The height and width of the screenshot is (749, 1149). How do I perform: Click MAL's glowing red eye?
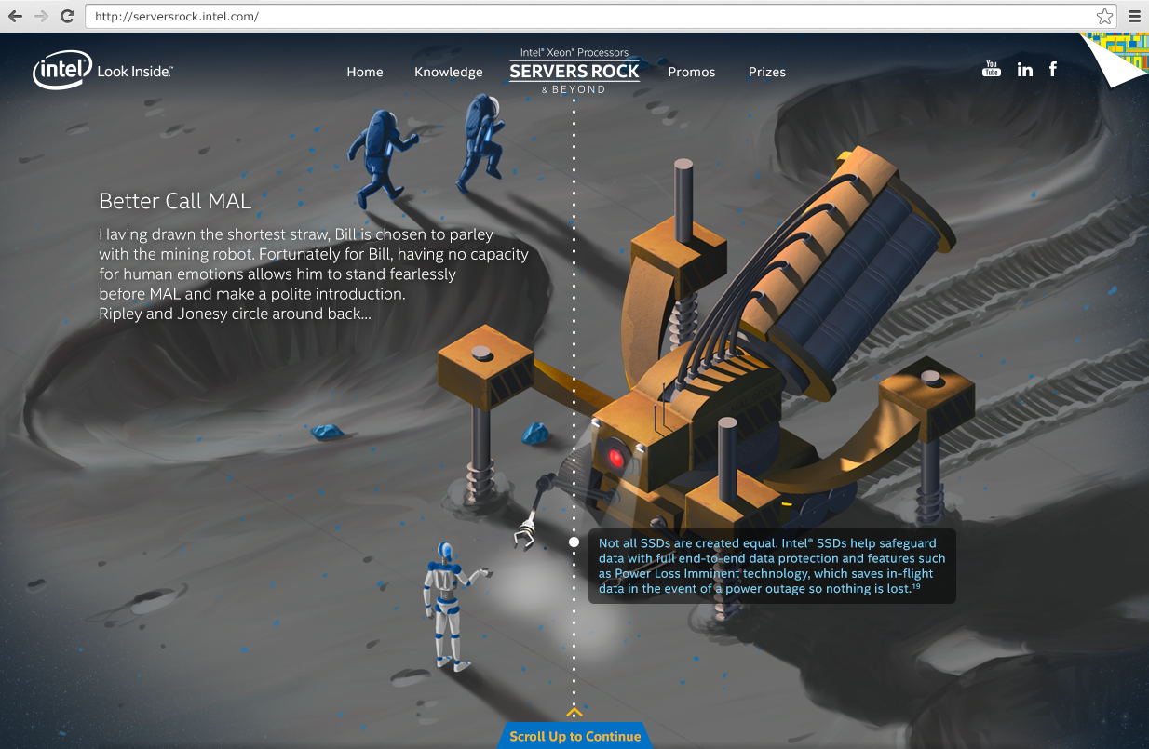pyautogui.click(x=615, y=458)
